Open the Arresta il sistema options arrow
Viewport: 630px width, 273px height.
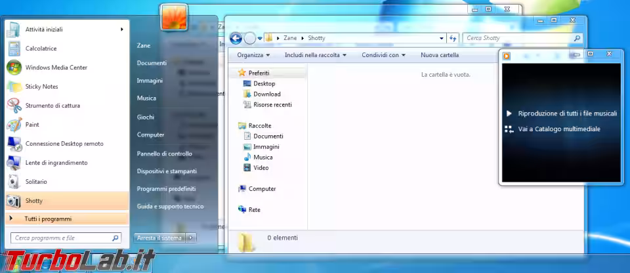coord(191,238)
